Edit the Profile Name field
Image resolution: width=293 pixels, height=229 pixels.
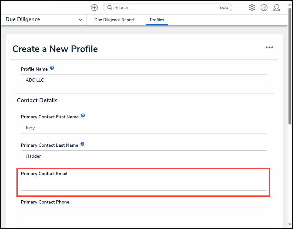click(x=144, y=80)
